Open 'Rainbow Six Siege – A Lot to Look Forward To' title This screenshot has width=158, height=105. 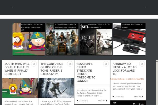[125, 69]
